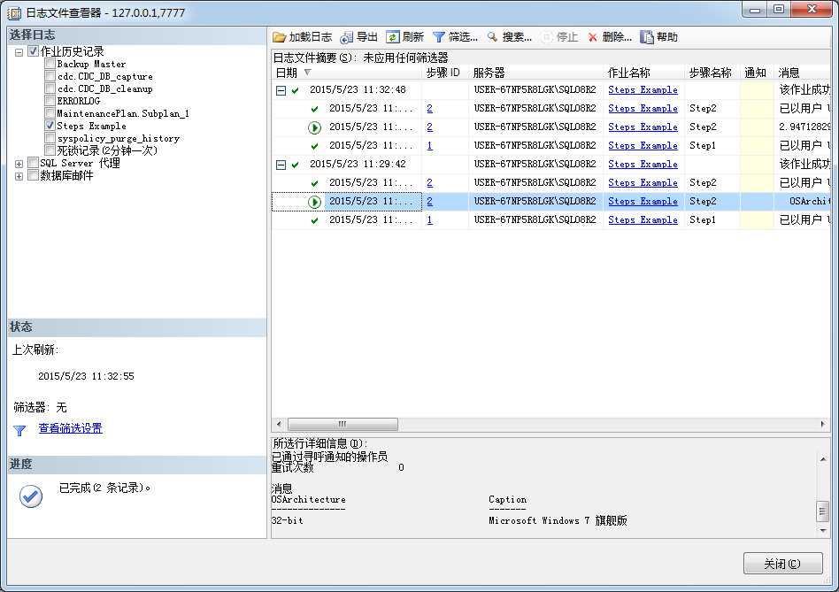
Task: Expand the 数据库邮件 tree node
Action: [19, 176]
